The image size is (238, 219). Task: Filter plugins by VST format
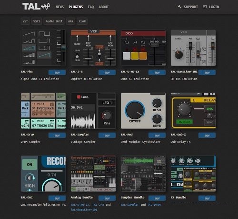(25, 21)
